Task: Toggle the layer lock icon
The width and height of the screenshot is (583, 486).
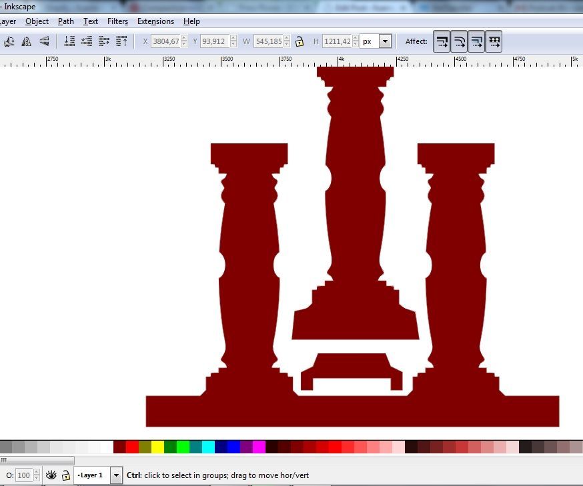Action: [65, 475]
